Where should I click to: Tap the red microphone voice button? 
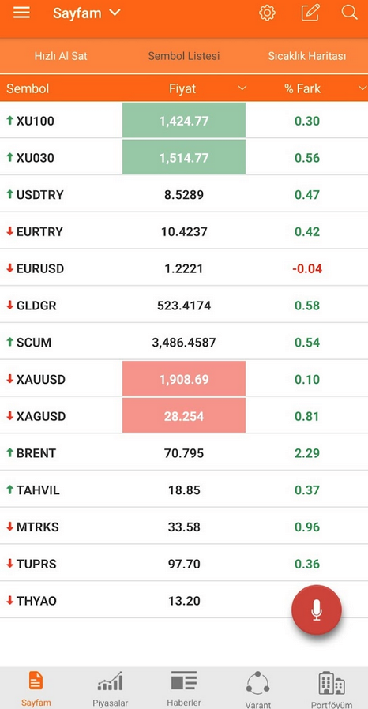(x=317, y=610)
